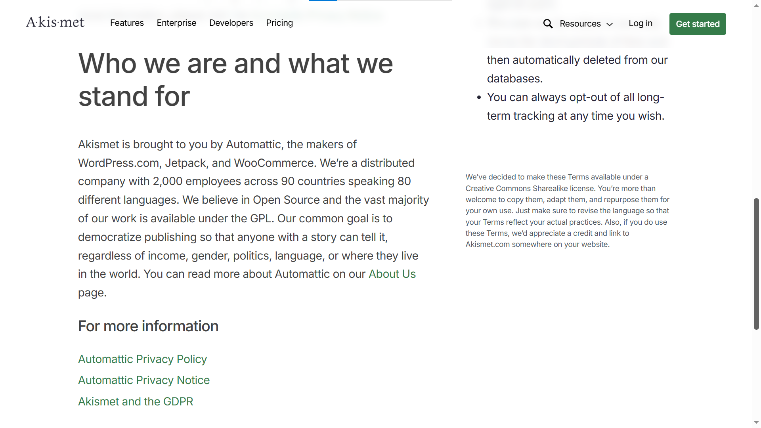Click the scrollbar down arrow
The image size is (761, 428).
coord(756,423)
